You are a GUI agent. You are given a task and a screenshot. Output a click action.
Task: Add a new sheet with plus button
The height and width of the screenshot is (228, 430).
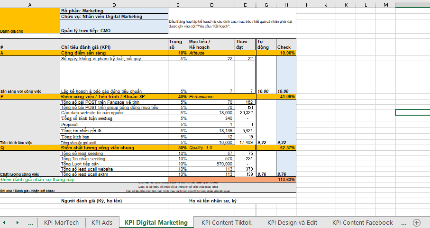417,222
